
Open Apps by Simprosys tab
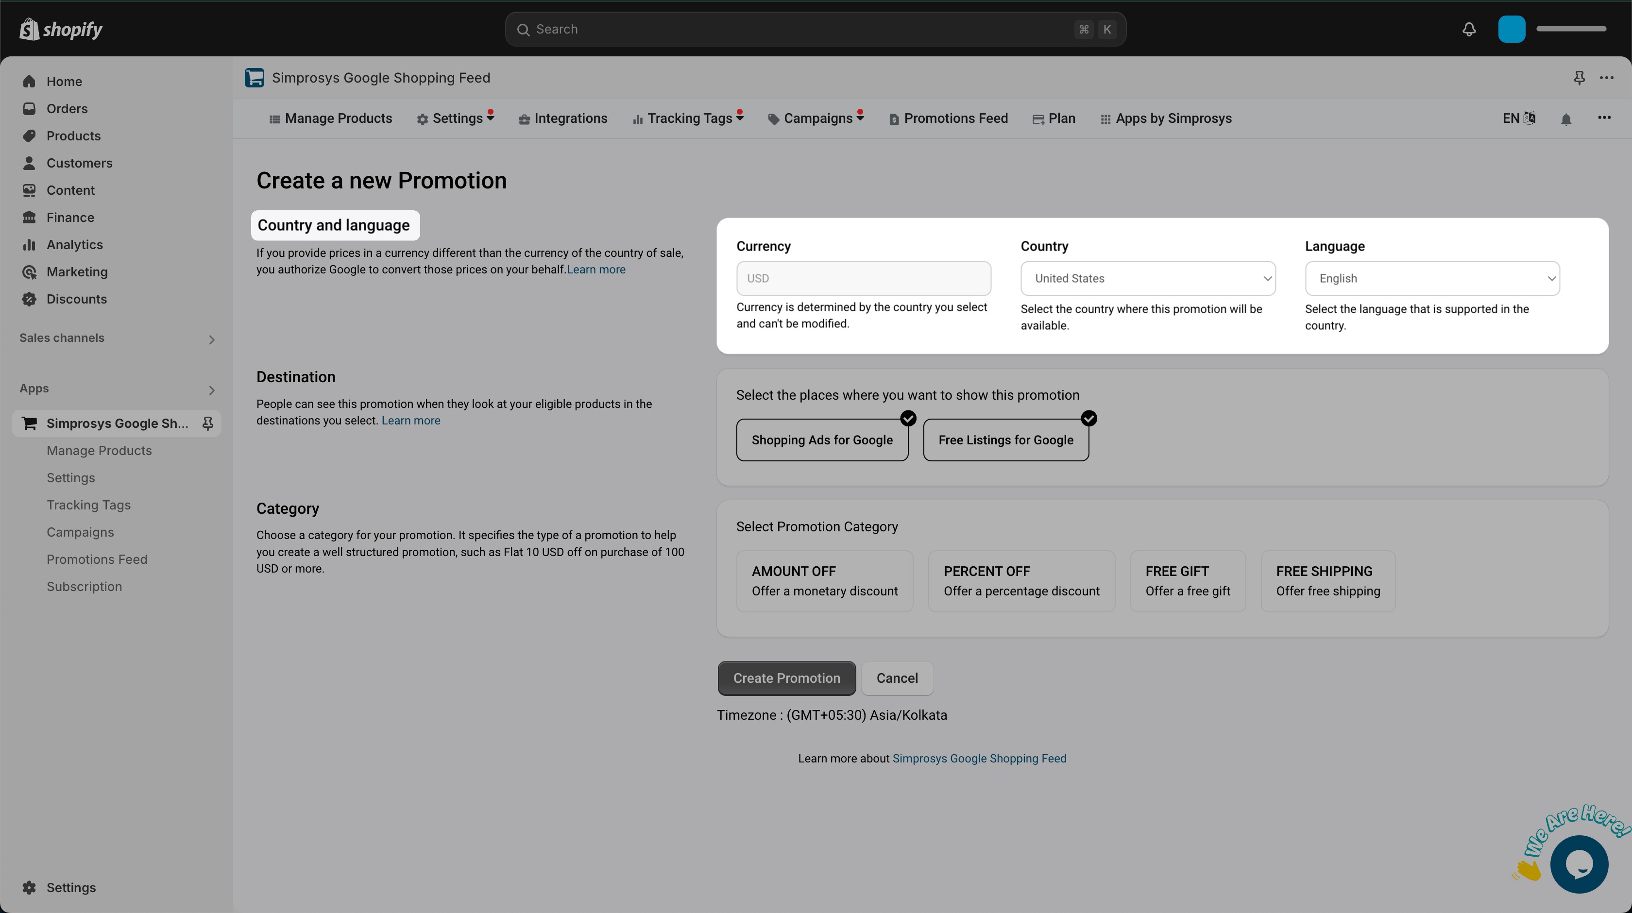(1166, 119)
